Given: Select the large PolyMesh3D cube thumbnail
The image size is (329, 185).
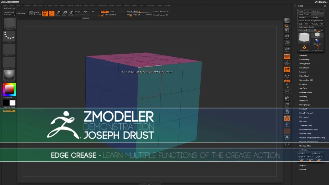Looking at the screenshot, I should click(304, 38).
